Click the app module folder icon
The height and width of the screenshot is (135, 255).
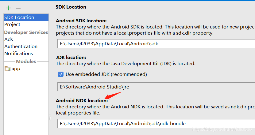click(x=7, y=69)
